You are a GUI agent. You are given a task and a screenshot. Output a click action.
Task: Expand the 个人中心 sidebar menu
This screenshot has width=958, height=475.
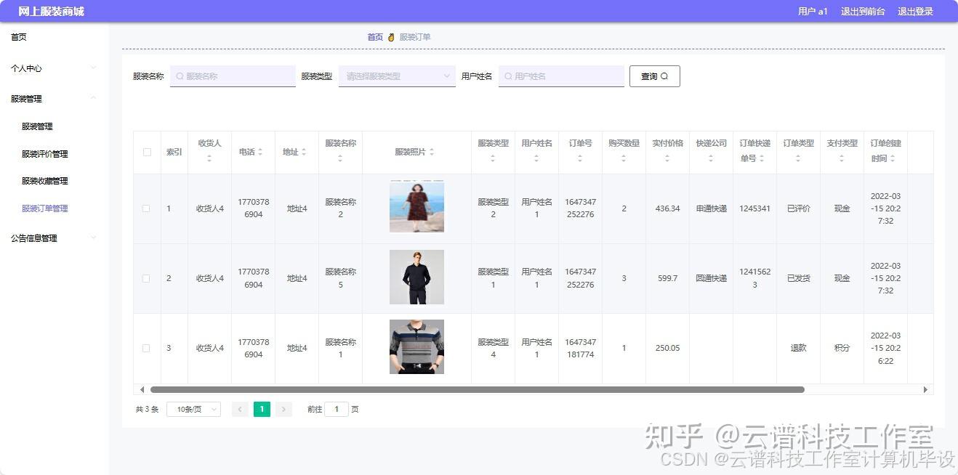coord(54,68)
